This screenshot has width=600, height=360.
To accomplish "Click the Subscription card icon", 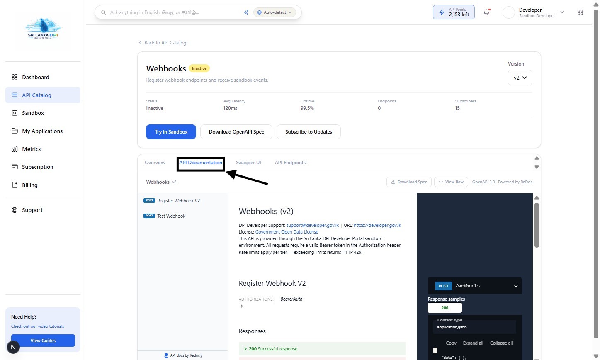I will (15, 167).
